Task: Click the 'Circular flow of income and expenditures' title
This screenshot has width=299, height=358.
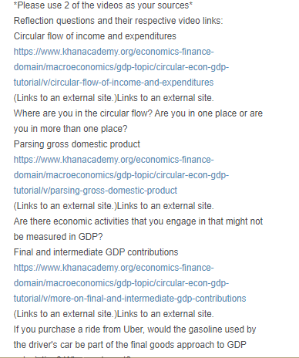Action: 95,36
